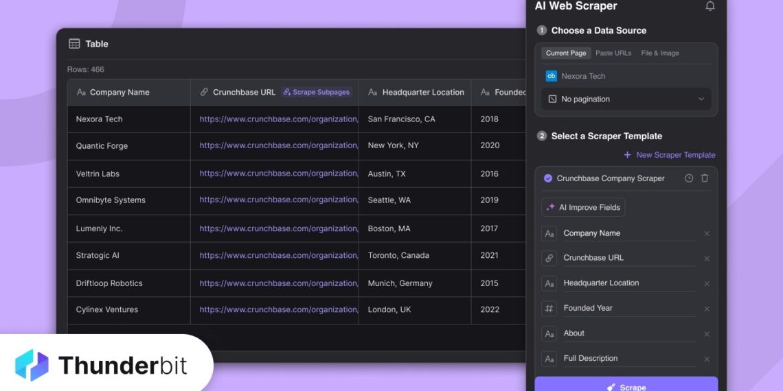Click the Thunderbit logo icon
Viewport: 783px width, 391px height.
pos(32,365)
